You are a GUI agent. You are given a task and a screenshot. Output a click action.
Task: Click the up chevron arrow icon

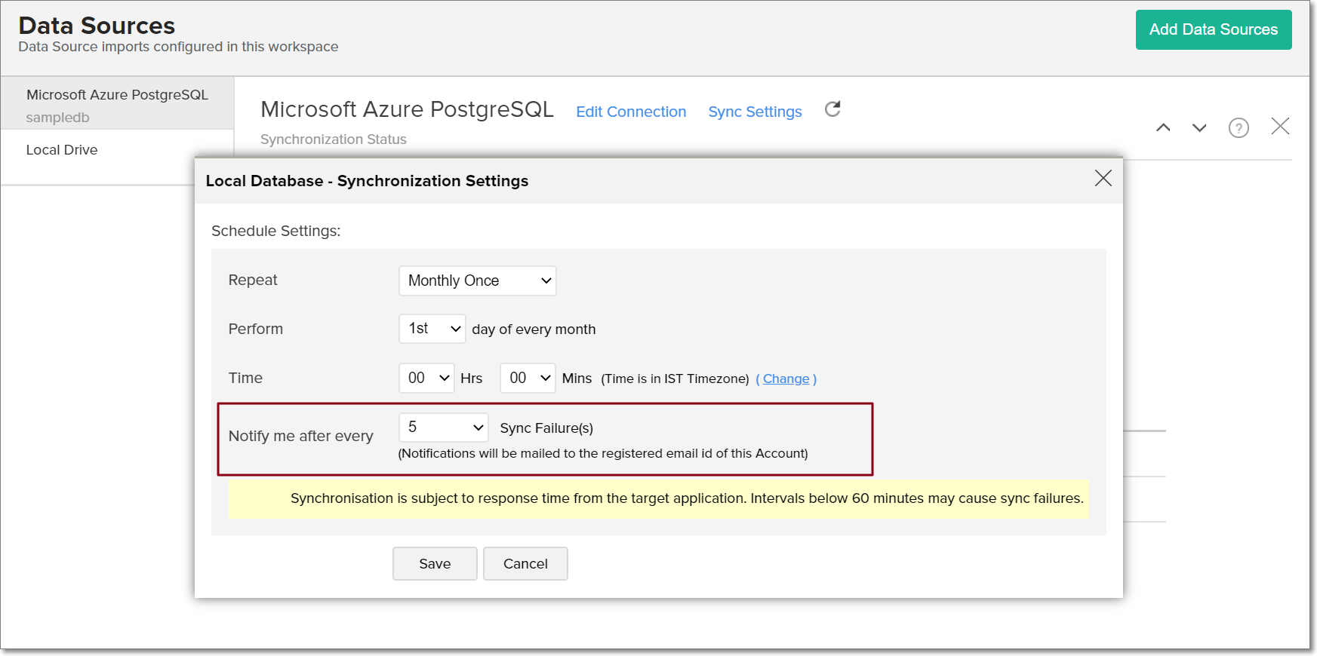1163,127
